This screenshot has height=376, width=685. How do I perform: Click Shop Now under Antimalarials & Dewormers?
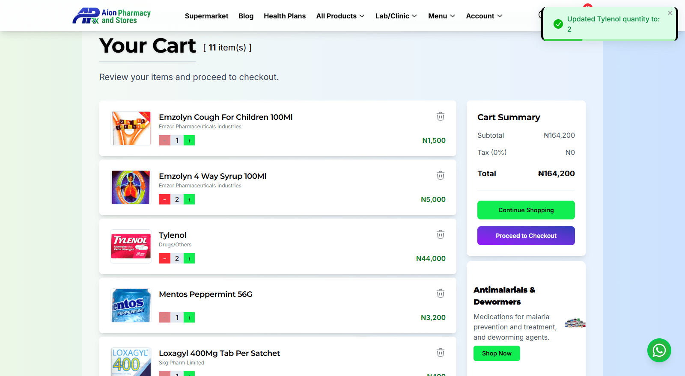pos(497,353)
